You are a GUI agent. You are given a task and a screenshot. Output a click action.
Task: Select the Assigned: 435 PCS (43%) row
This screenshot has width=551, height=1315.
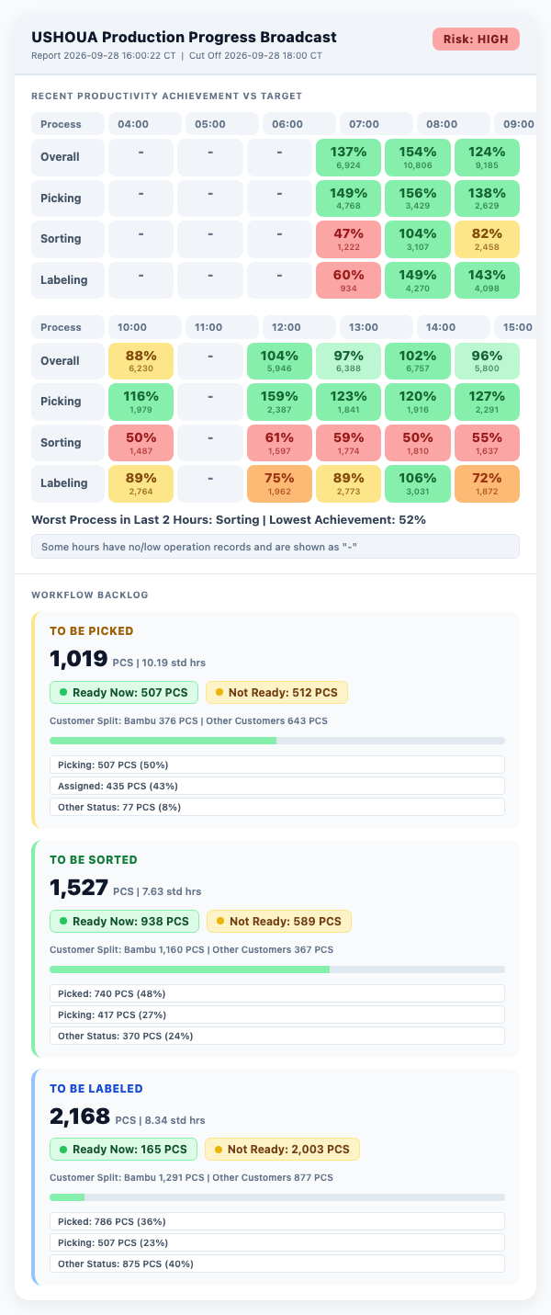[277, 786]
